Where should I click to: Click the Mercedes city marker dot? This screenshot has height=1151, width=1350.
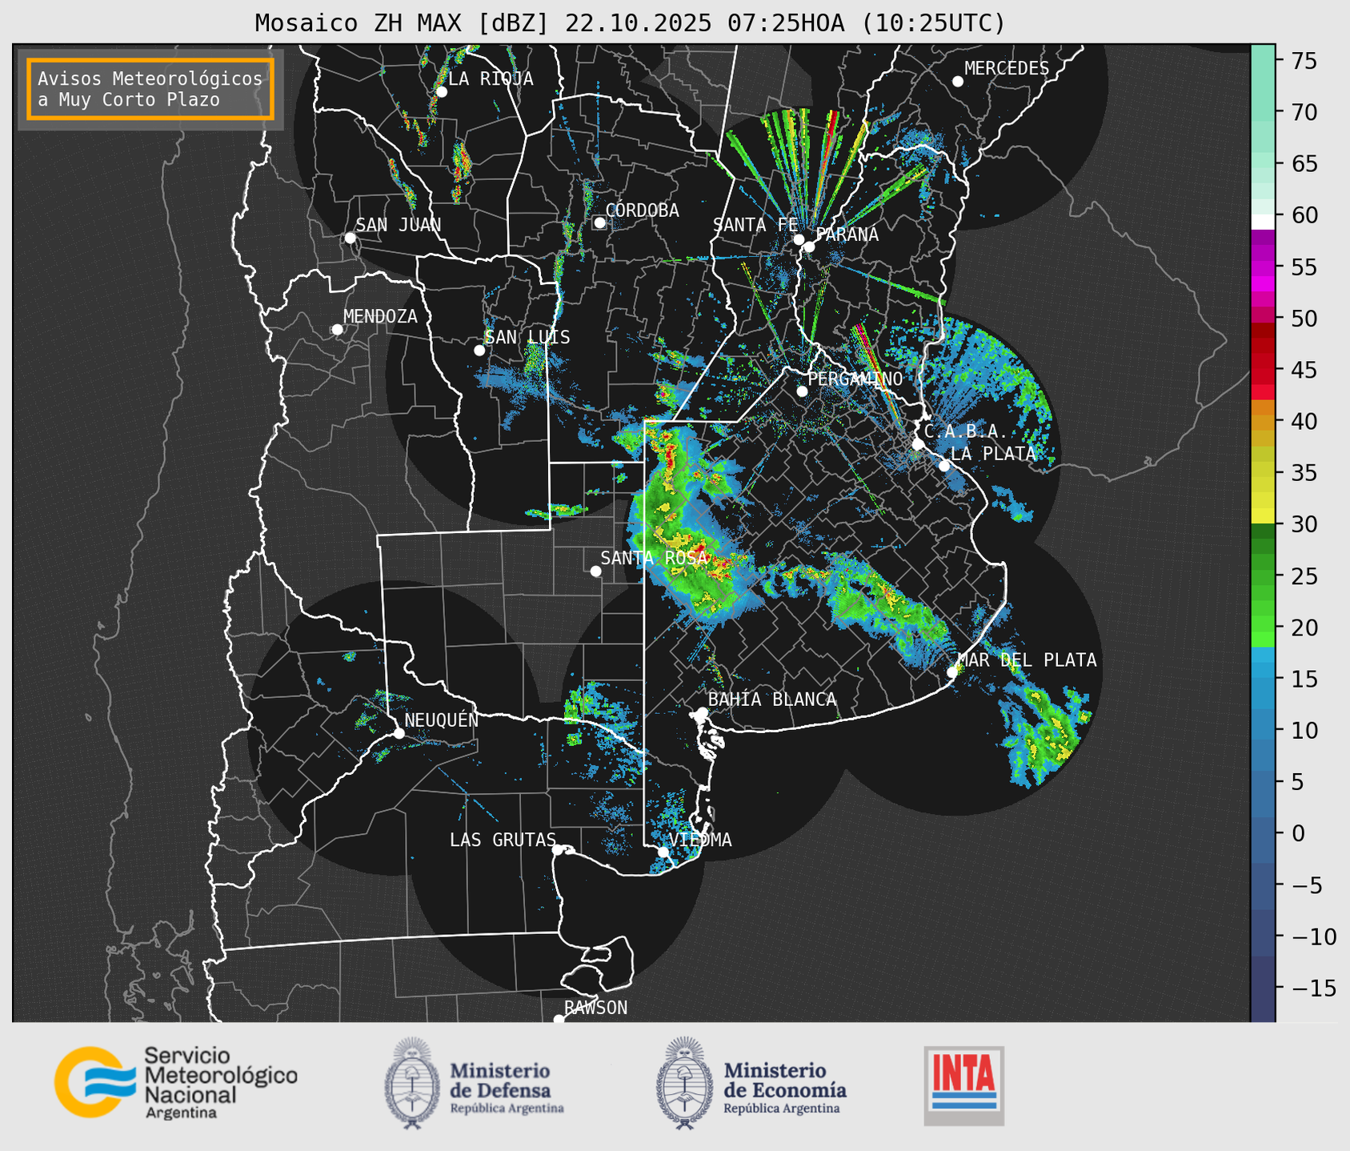point(957,82)
